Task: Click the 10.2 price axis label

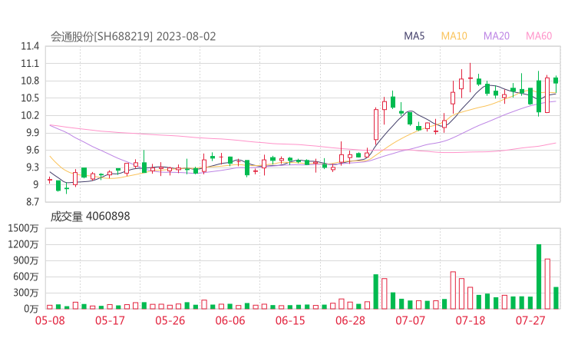Action: point(30,116)
